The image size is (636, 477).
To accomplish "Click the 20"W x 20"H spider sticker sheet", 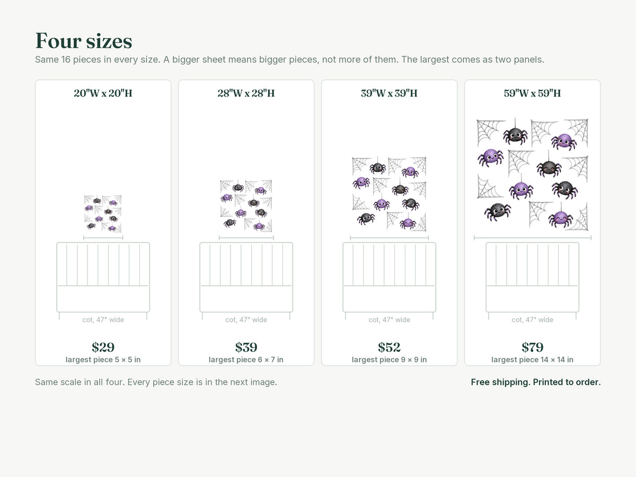I will 103,214.
